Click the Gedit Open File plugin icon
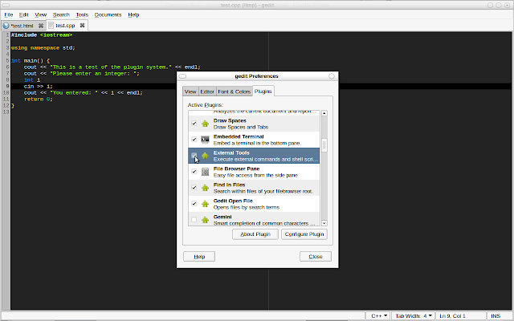The image size is (514, 321). click(206, 204)
